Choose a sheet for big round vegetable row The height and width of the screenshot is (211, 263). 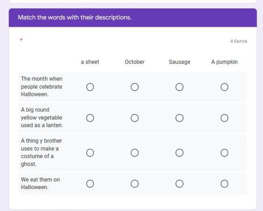tap(90, 118)
